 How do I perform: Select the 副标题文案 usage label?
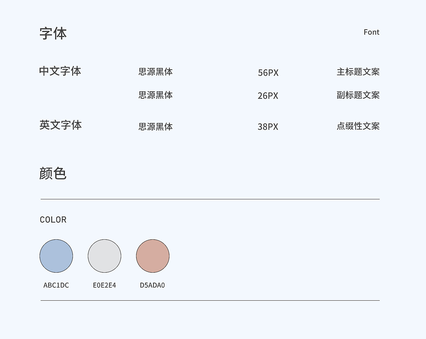[358, 95]
